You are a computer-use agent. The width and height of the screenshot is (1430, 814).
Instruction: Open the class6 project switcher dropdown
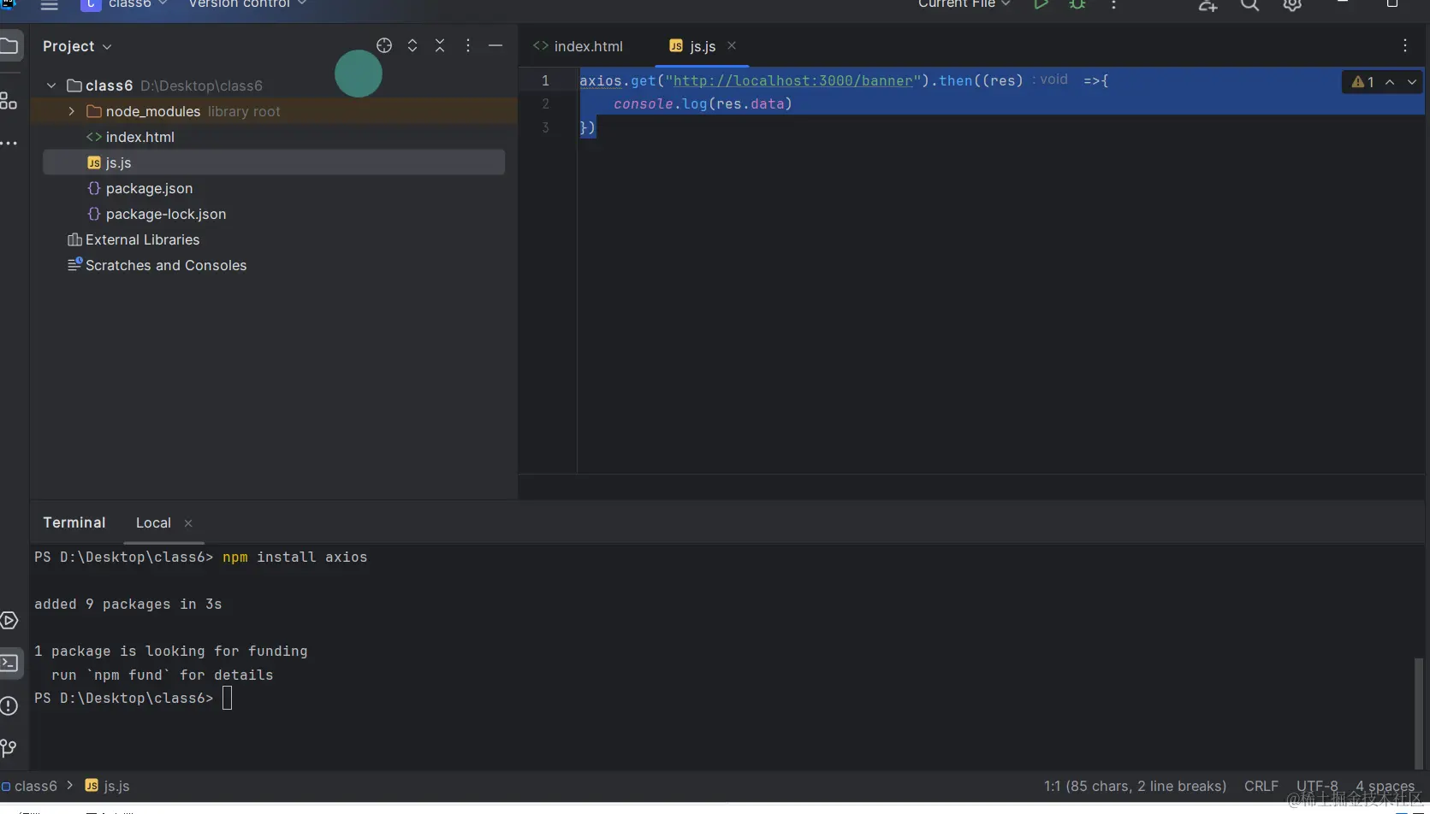click(x=125, y=5)
